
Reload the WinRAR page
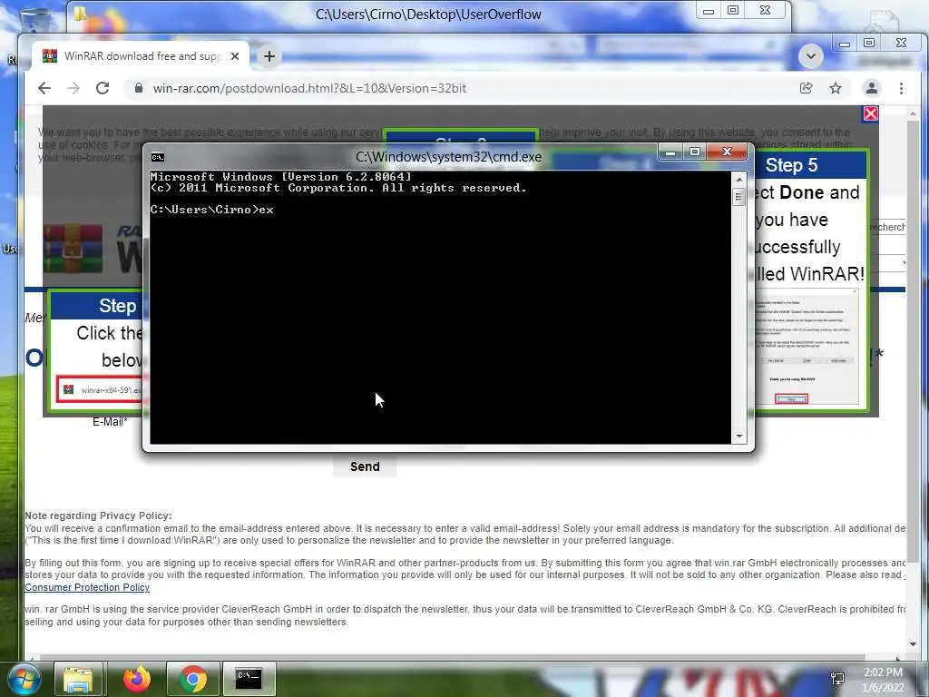pyautogui.click(x=103, y=88)
